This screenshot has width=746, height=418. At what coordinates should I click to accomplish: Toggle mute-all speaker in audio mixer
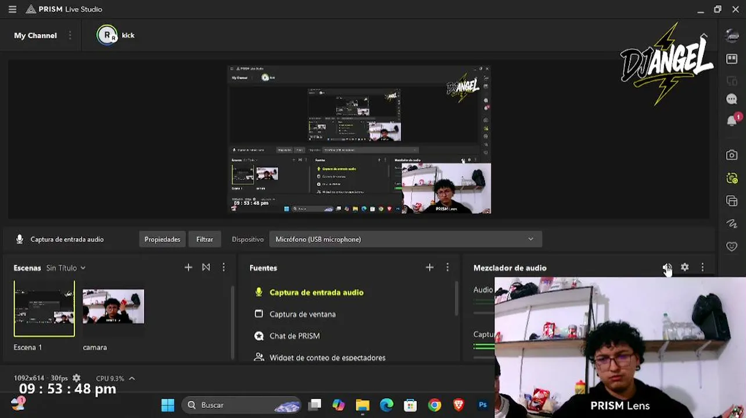[666, 268]
